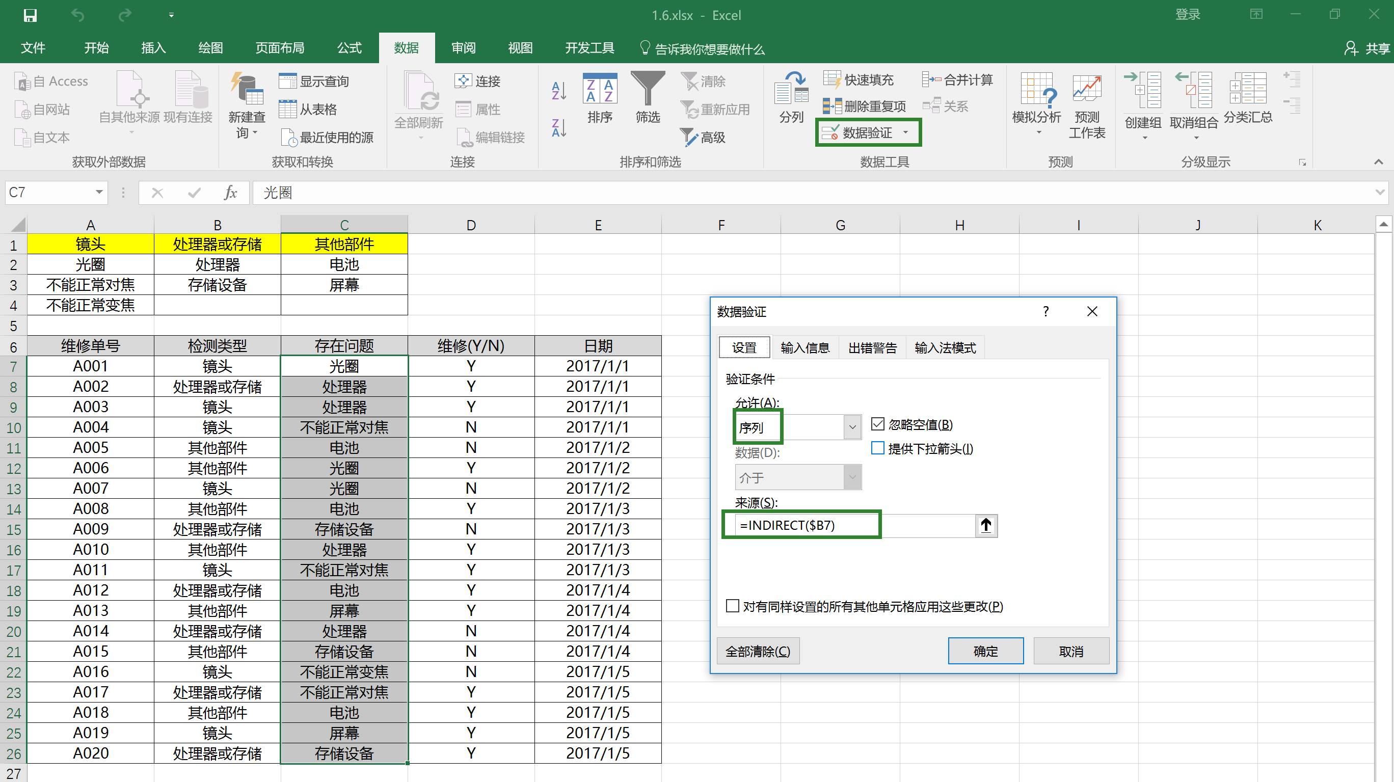Click the Save icon in title bar
Viewport: 1394px width, 782px height.
pyautogui.click(x=30, y=15)
